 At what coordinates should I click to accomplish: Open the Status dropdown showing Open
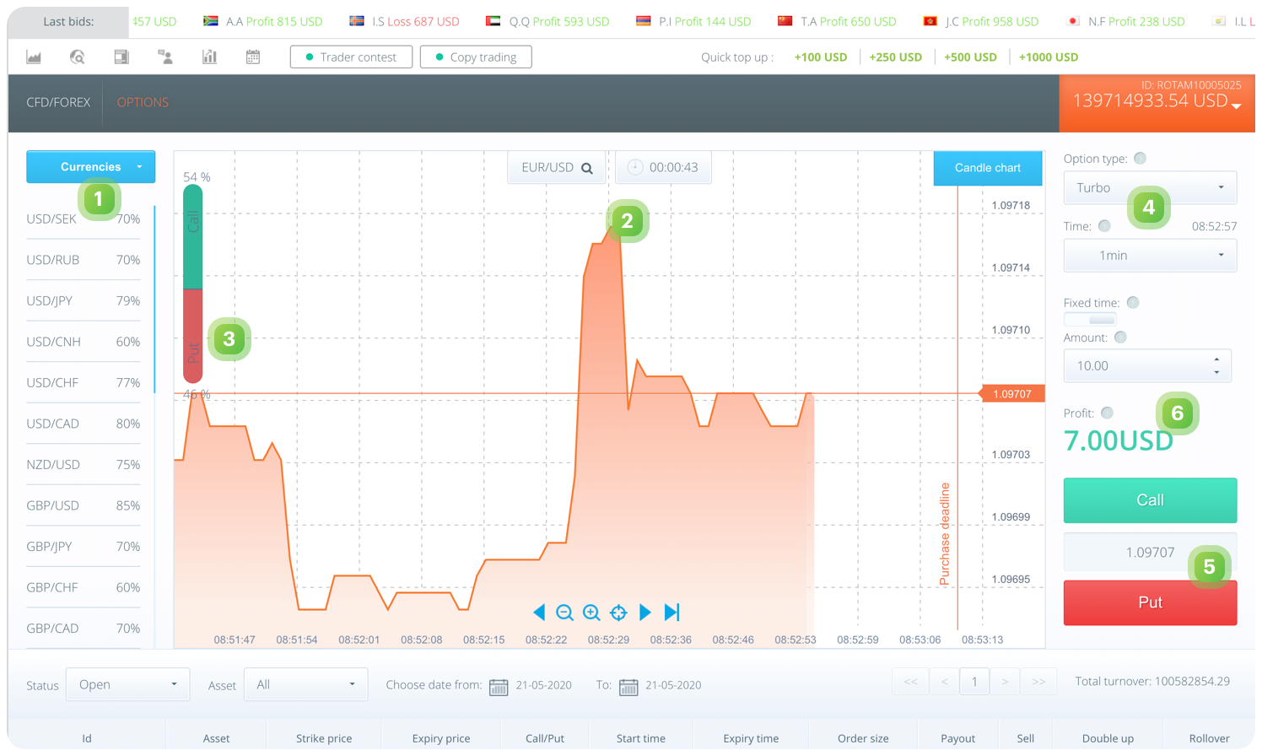[x=127, y=684]
